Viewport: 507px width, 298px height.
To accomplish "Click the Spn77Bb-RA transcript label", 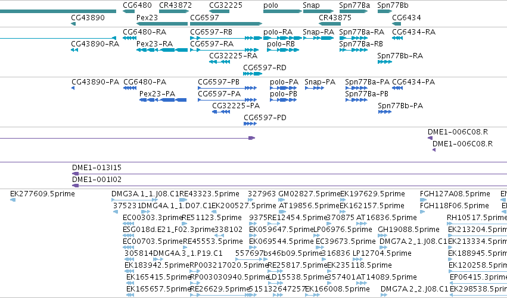I will (x=400, y=56).
